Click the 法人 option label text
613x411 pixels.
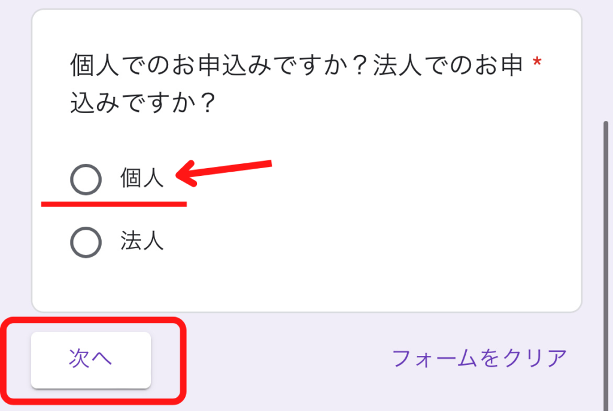coord(142,240)
